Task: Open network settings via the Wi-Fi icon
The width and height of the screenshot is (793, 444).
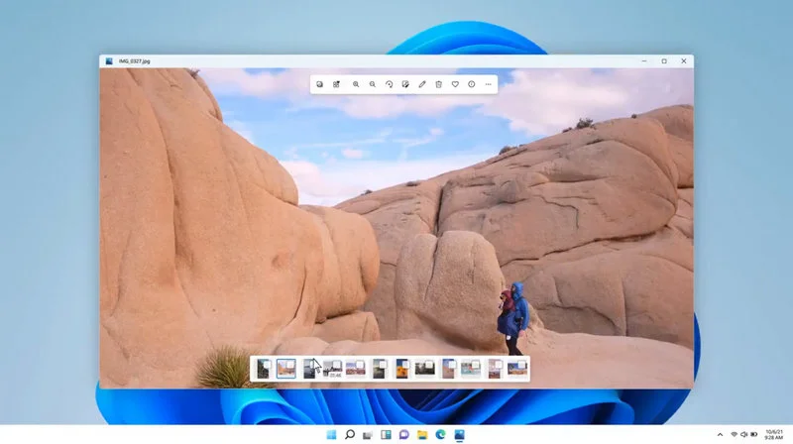Action: click(735, 435)
